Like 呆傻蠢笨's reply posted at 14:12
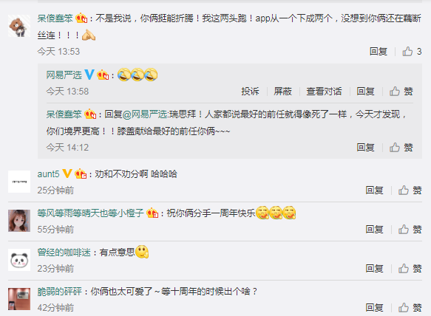Viewport: 431px width, 316px height. 401,148
